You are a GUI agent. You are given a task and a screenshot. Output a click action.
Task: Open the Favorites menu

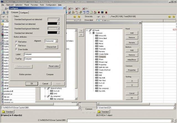35,5
